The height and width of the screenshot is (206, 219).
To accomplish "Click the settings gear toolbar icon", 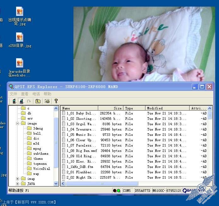I will 47,101.
